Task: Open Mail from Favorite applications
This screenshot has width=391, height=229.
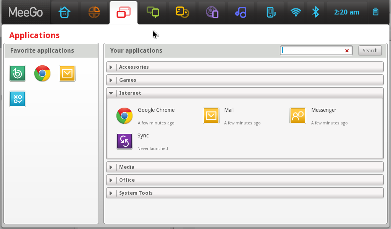Action: click(67, 73)
